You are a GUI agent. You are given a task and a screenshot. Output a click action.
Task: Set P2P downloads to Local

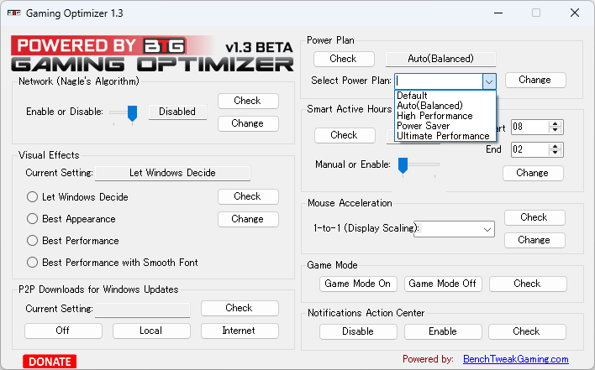[x=151, y=331]
